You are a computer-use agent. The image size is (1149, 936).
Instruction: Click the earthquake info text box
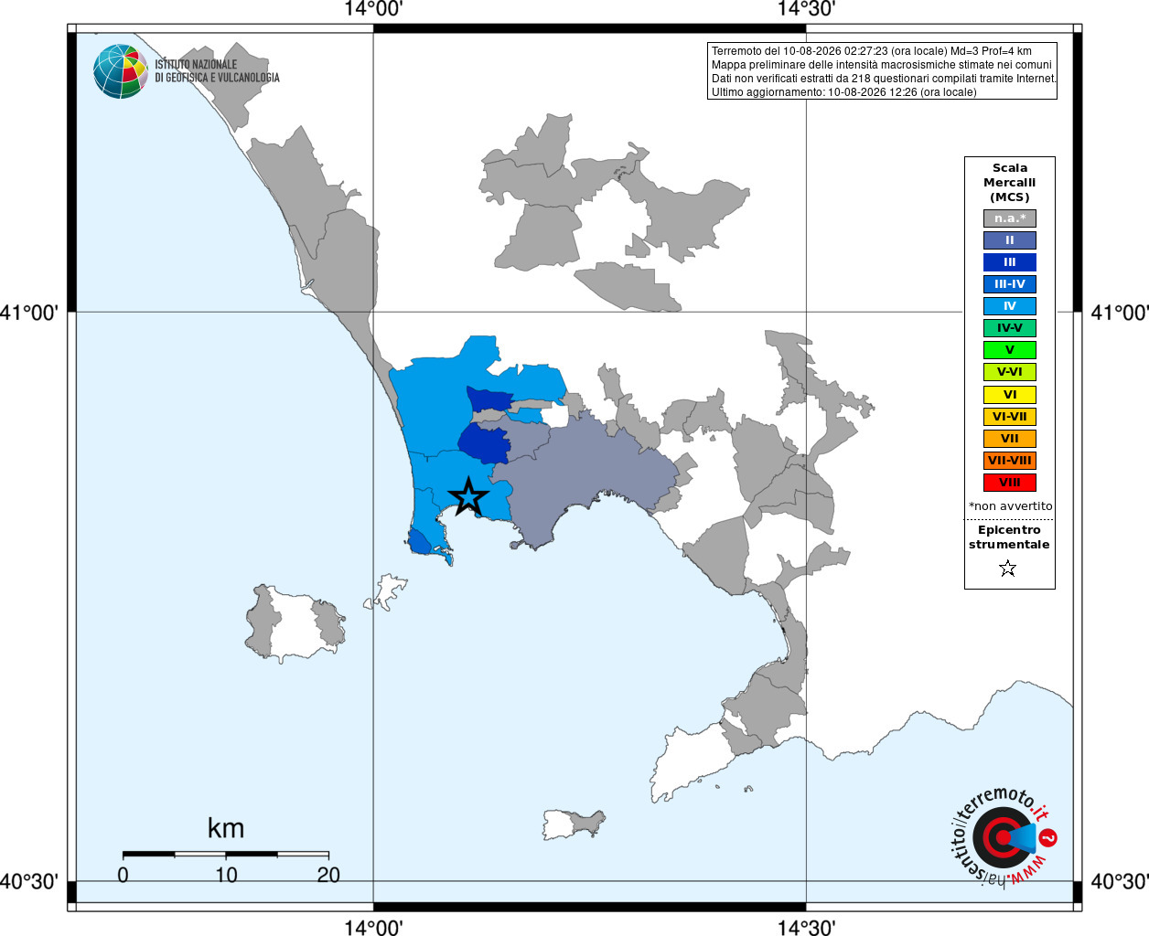883,71
